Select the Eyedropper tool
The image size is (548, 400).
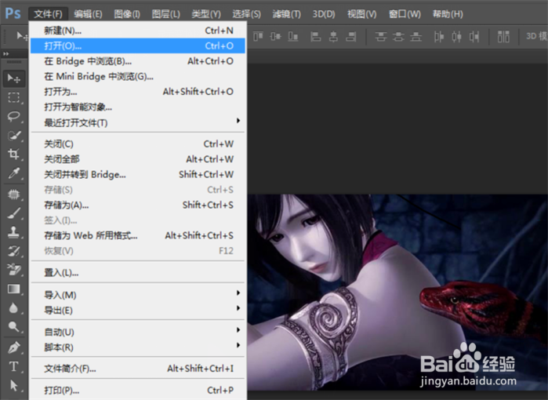pyautogui.click(x=14, y=173)
